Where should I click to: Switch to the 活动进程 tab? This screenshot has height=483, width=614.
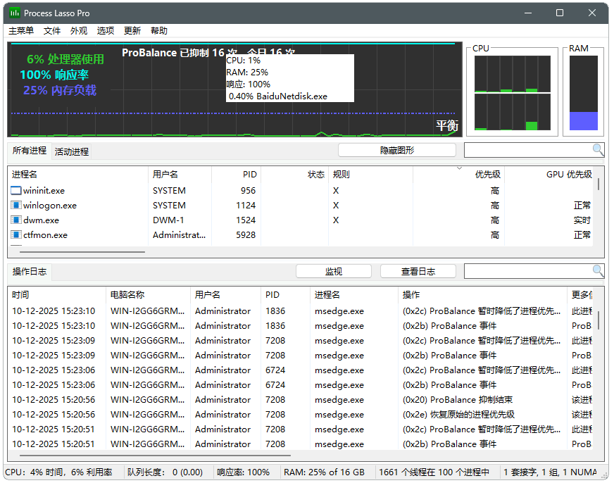[x=72, y=151]
